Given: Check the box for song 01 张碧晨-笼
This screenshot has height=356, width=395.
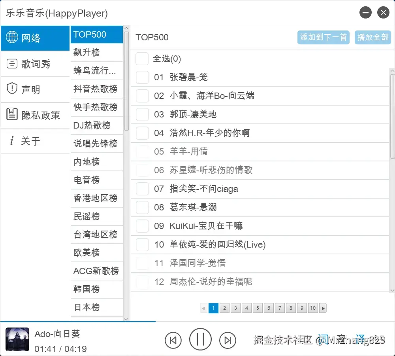Looking at the screenshot, I should click(142, 77).
